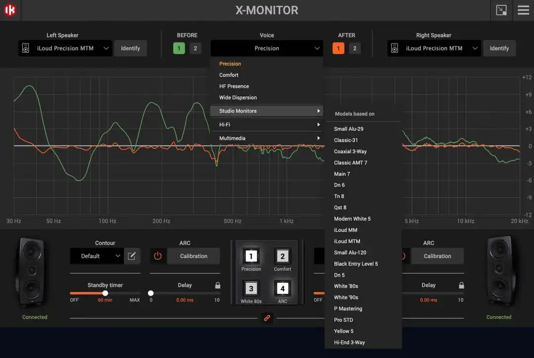The width and height of the screenshot is (534, 358).
Task: Open the hamburger main menu
Action: coord(523,10)
